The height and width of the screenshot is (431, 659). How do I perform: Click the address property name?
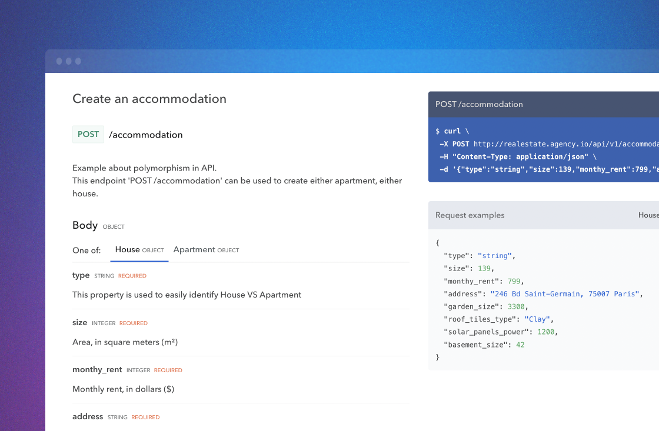(88, 416)
